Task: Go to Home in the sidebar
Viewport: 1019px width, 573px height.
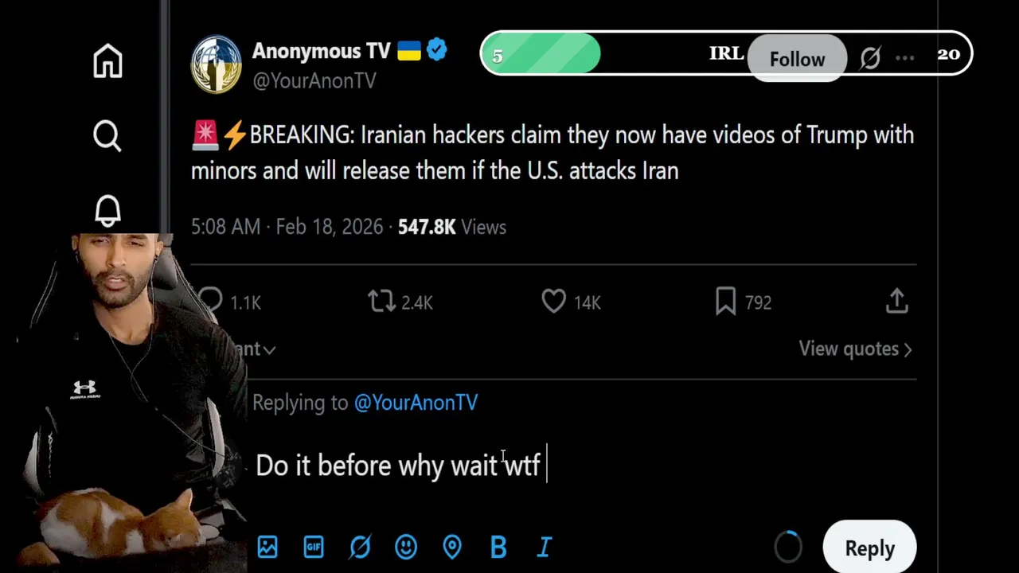Action: tap(107, 61)
